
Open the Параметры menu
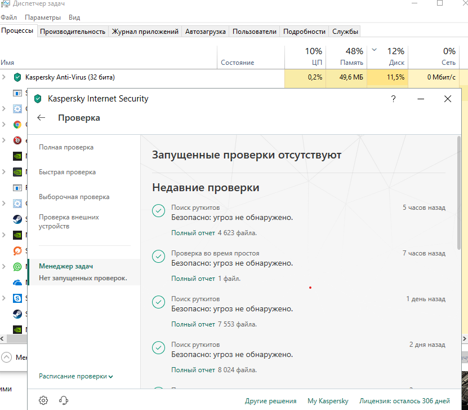point(43,18)
